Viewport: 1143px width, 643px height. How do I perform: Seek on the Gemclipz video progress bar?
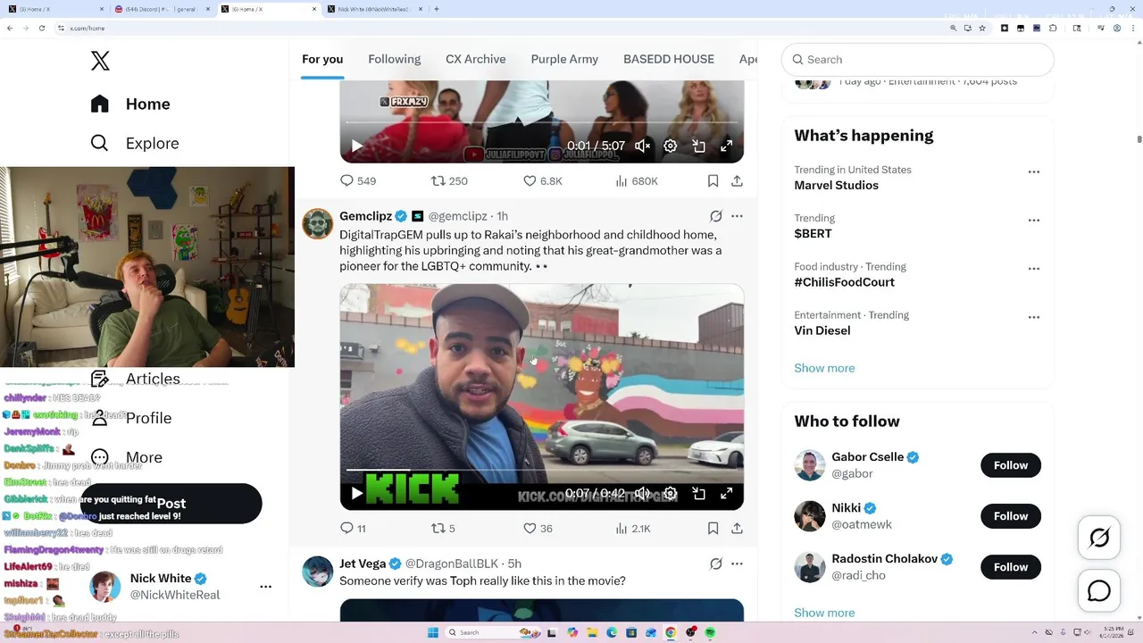pos(541,469)
